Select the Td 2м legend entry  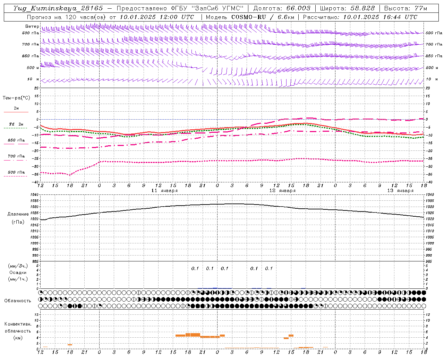click(16, 124)
